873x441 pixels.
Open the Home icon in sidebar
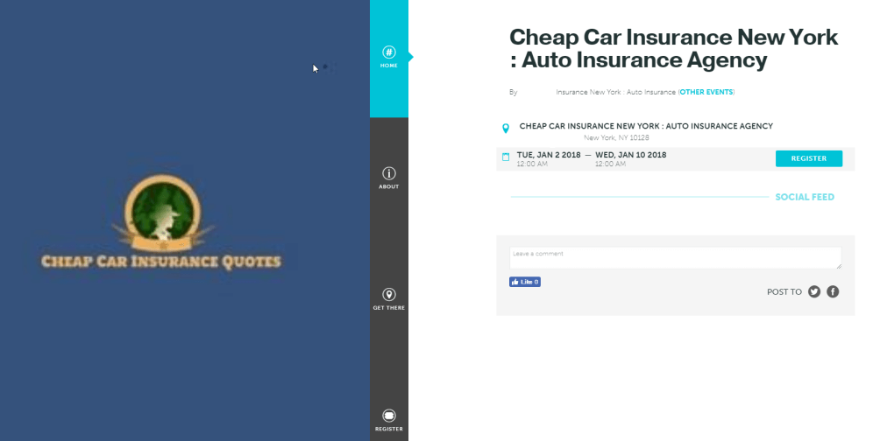(388, 52)
